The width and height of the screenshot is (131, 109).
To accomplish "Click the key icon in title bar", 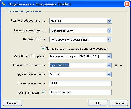I will (x=3, y=4).
